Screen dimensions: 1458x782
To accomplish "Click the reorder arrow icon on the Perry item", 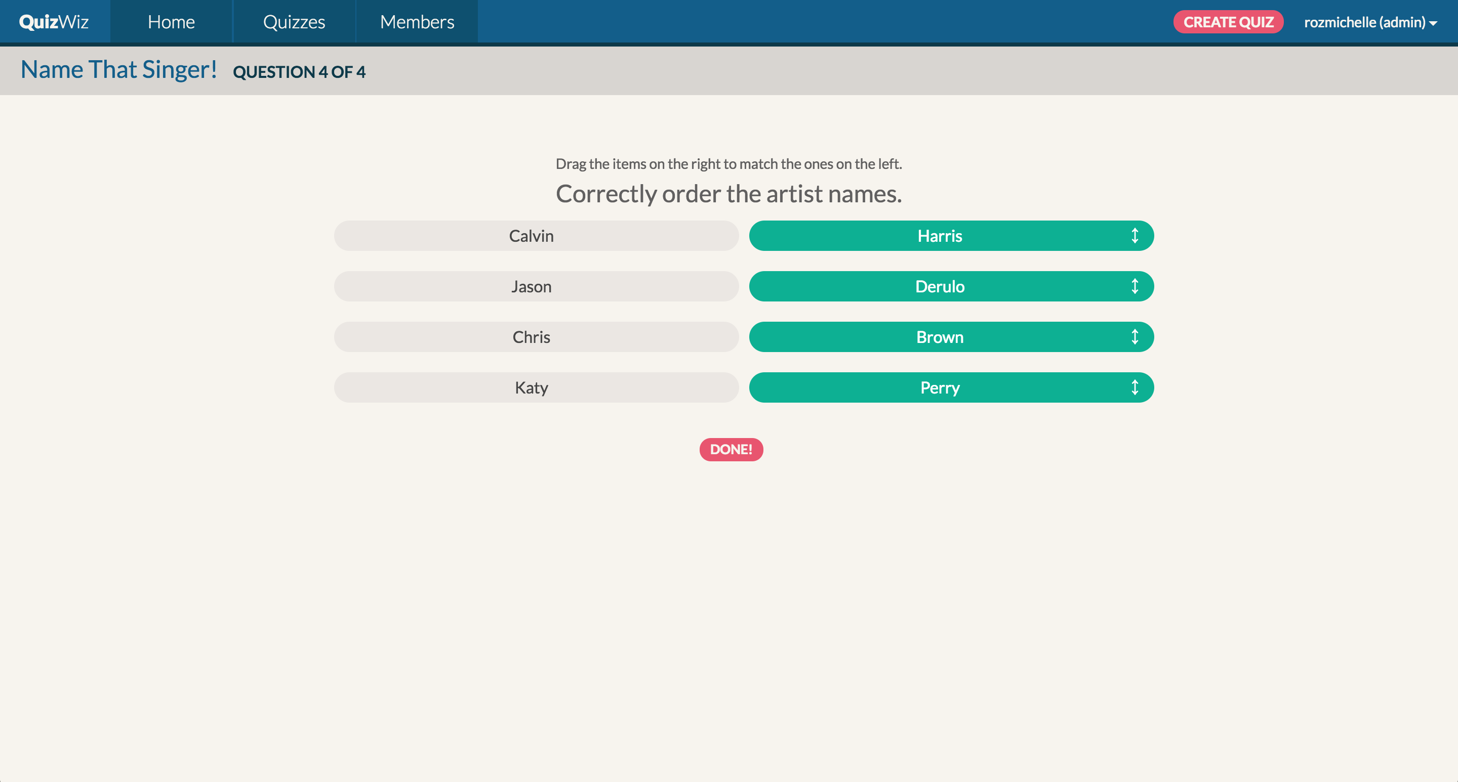I will 1135,387.
